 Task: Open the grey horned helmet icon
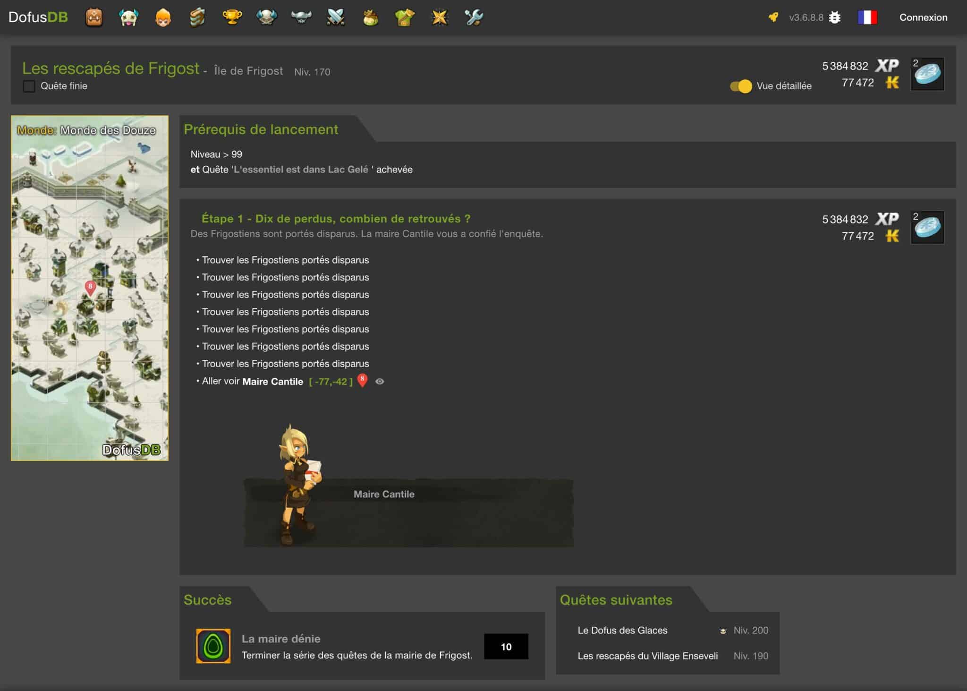[x=301, y=17]
